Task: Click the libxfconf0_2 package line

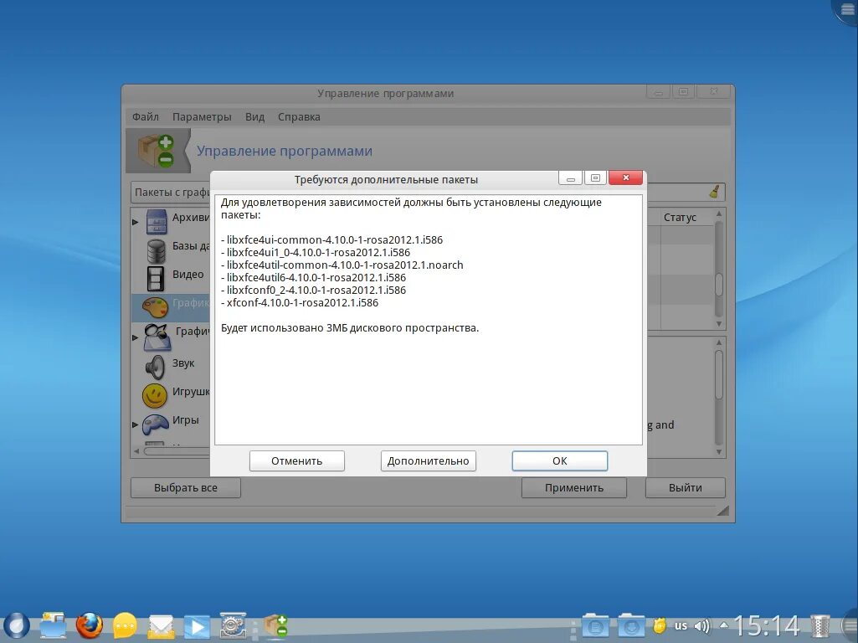Action: pos(314,290)
